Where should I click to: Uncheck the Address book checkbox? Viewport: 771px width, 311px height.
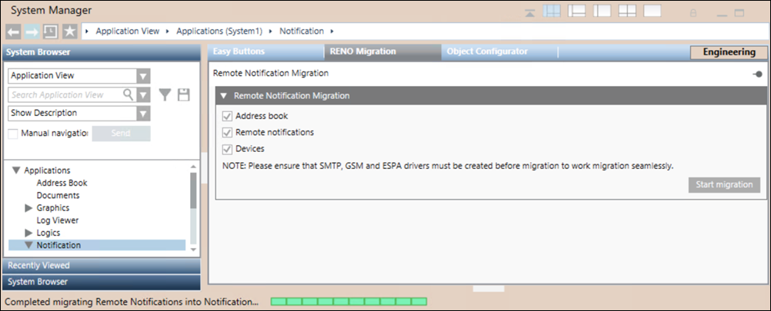(227, 116)
